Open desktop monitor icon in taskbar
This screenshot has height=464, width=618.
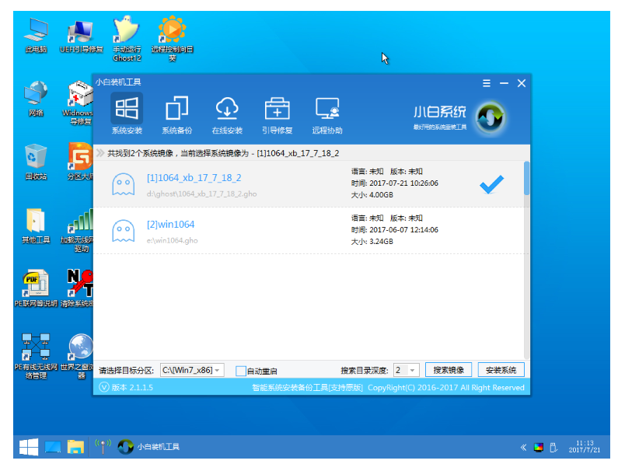52,447
